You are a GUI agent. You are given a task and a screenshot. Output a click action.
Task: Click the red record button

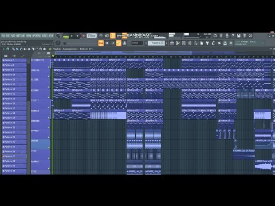[x=84, y=35]
